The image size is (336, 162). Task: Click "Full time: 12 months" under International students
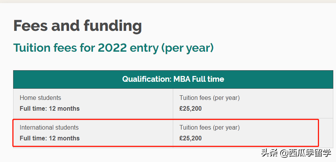[50, 138]
